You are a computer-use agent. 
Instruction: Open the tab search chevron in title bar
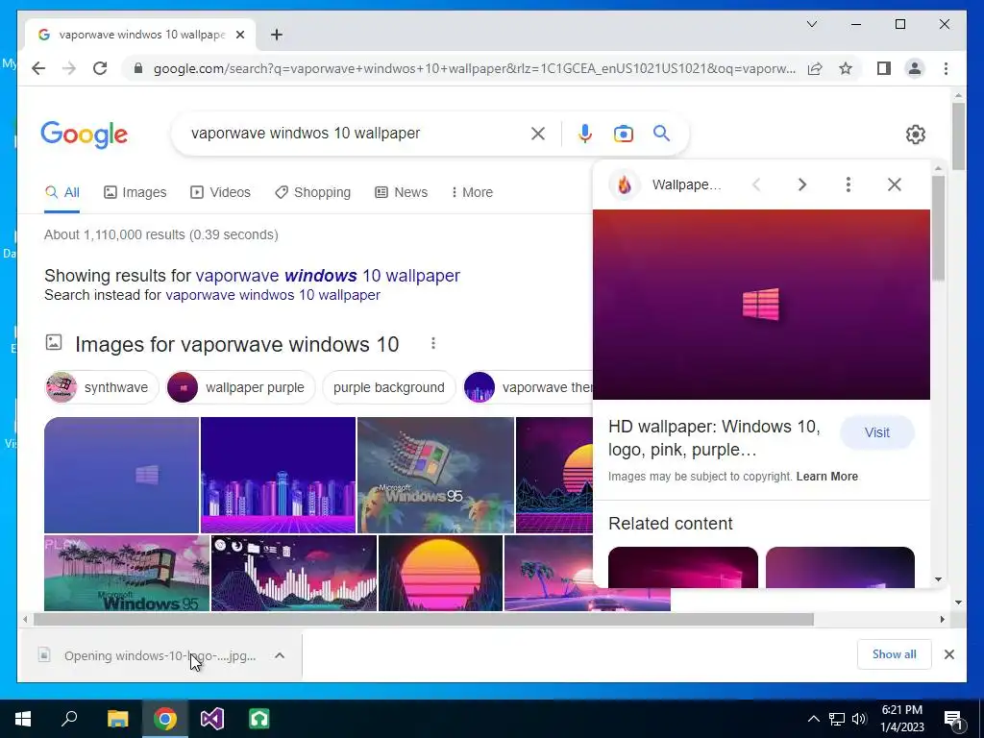pyautogui.click(x=811, y=24)
